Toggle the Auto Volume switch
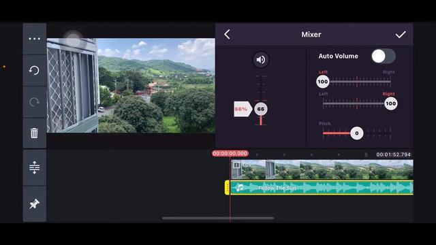The width and height of the screenshot is (436, 245). point(384,56)
